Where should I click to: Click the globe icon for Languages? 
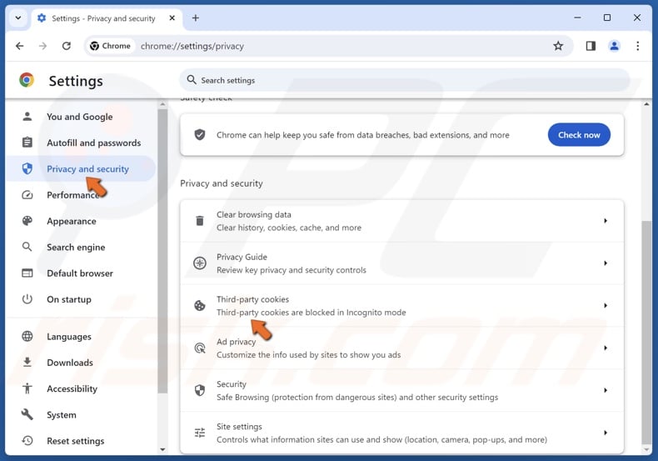(27, 336)
